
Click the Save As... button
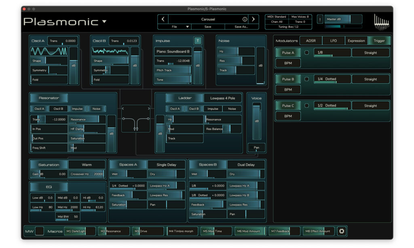tap(241, 27)
